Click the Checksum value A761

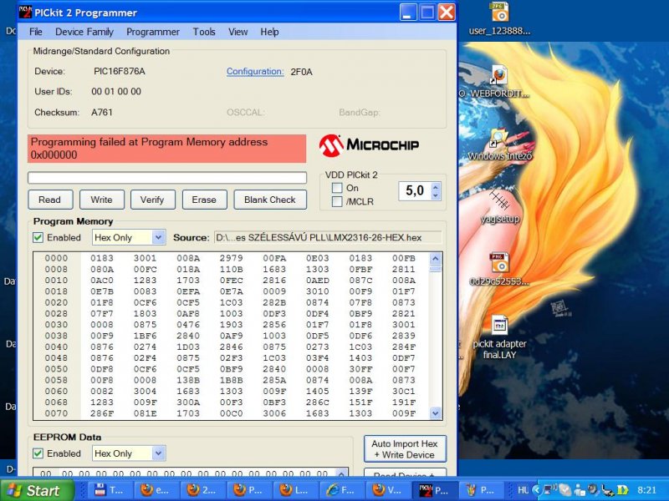(102, 112)
